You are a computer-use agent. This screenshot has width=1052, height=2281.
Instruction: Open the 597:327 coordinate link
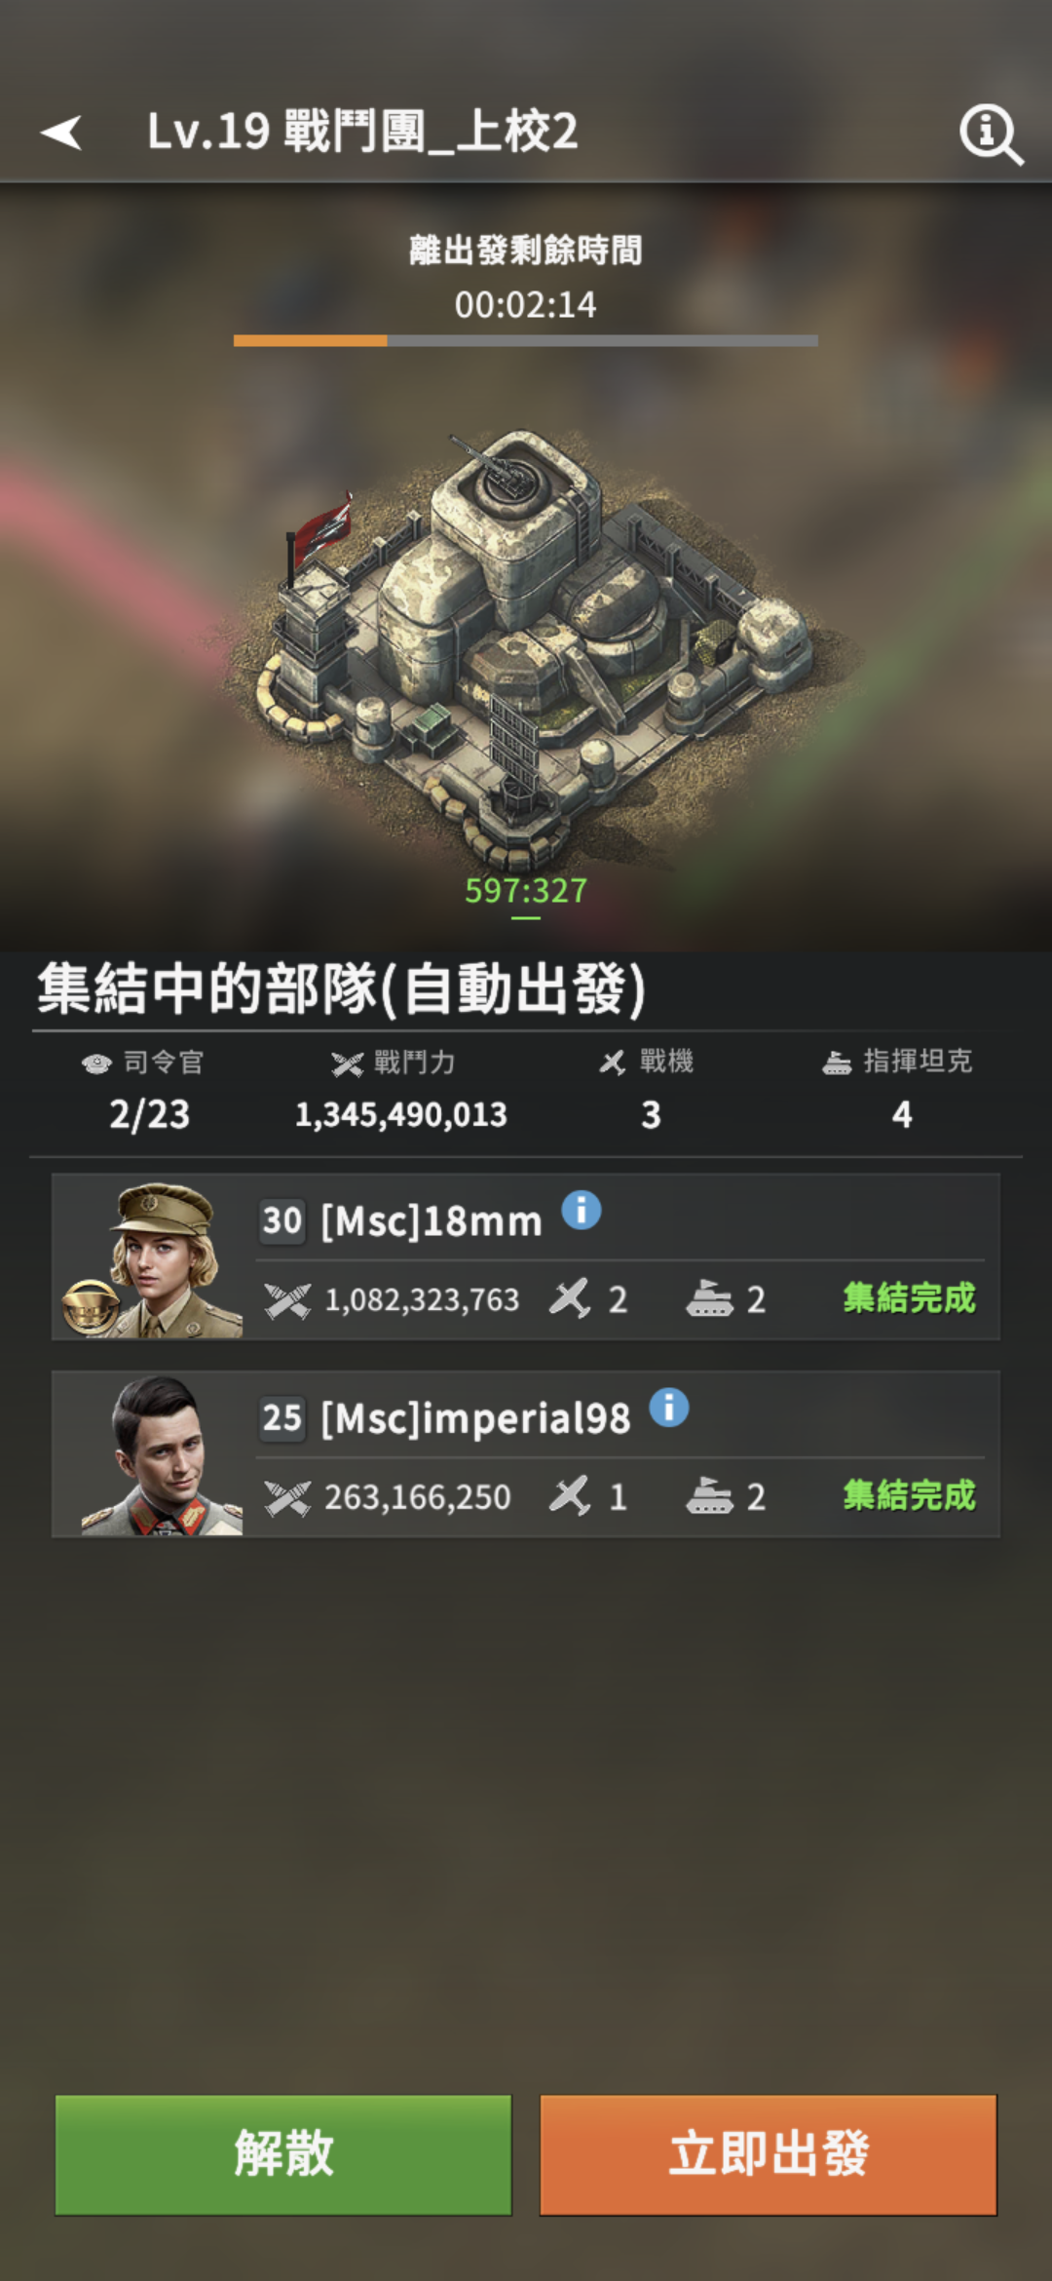(526, 891)
